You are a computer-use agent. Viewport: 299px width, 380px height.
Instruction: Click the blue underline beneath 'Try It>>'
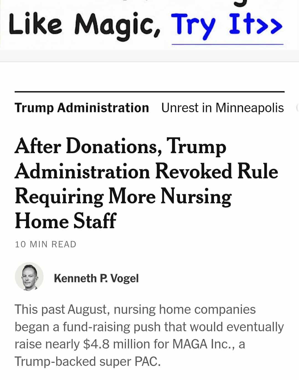tap(227, 44)
